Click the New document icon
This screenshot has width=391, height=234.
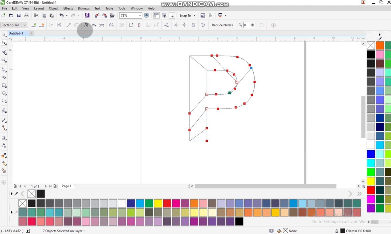pyautogui.click(x=3, y=15)
